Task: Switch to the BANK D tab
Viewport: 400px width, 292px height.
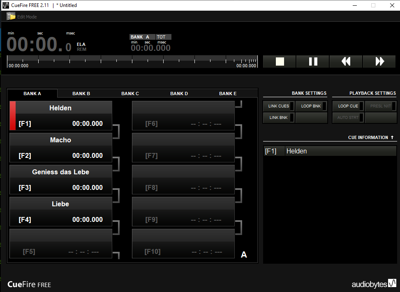Action: tap(179, 94)
